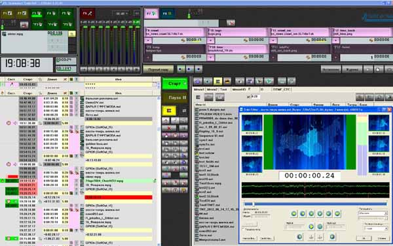Click the yellow button beside the abton.mpg clip entry

(x=72, y=34)
